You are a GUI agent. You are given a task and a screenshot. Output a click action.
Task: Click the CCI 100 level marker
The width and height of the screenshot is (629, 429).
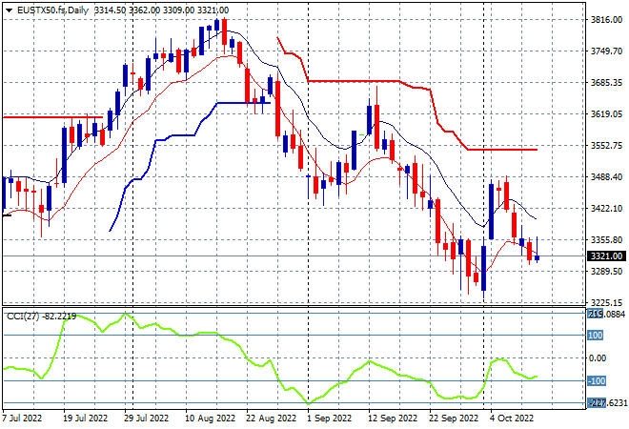(596, 335)
